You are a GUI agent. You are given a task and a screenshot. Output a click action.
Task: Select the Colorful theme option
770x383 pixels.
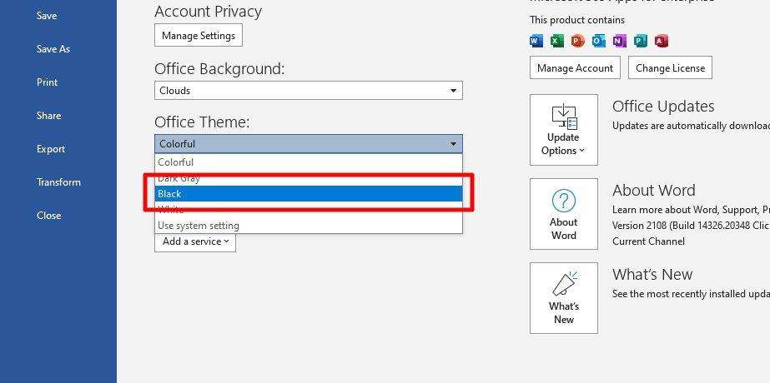(309, 162)
